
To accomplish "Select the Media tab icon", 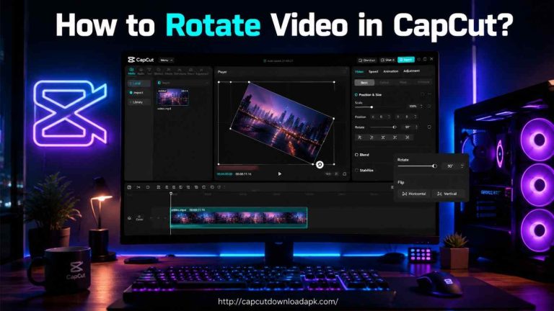I will (131, 71).
